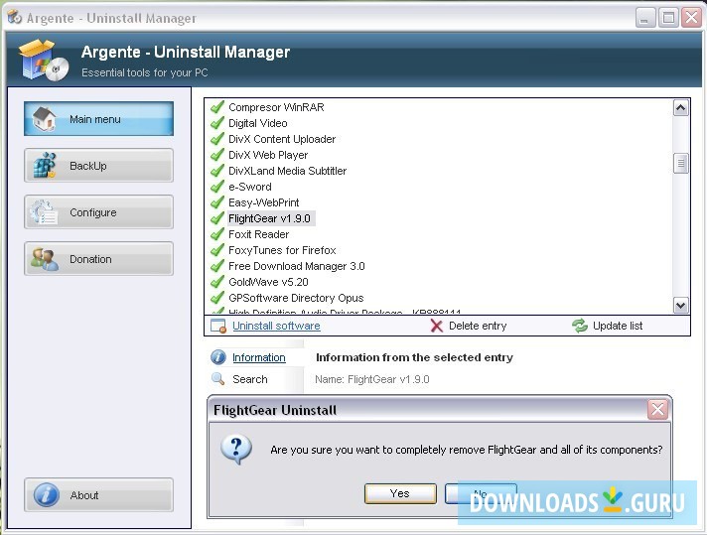This screenshot has height=535, width=707.
Task: Select GoldWave v5.20 entry
Action: [x=268, y=282]
